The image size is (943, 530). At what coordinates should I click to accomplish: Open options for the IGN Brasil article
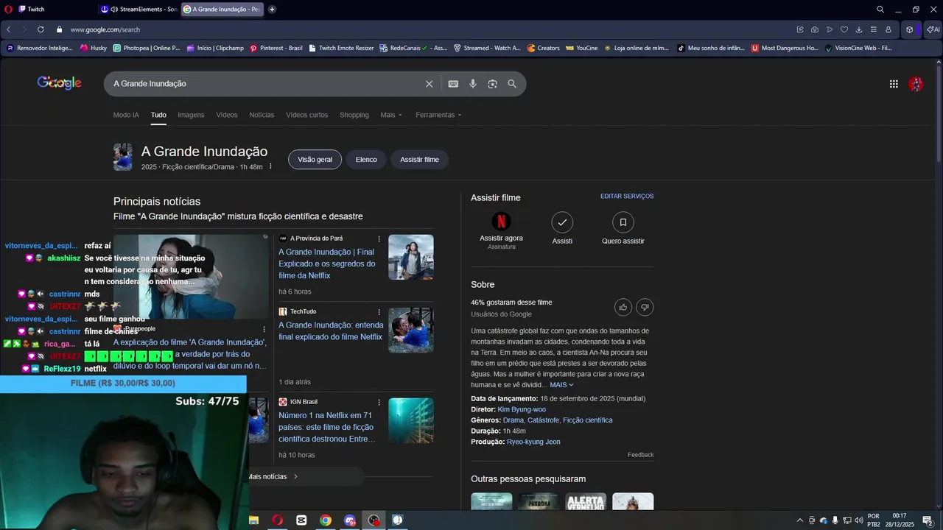(379, 402)
